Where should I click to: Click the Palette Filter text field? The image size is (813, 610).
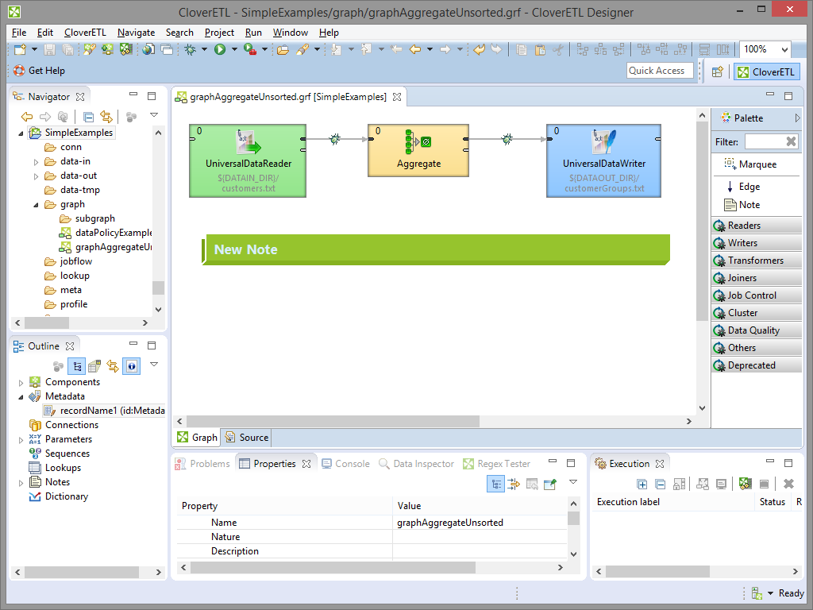pos(765,141)
